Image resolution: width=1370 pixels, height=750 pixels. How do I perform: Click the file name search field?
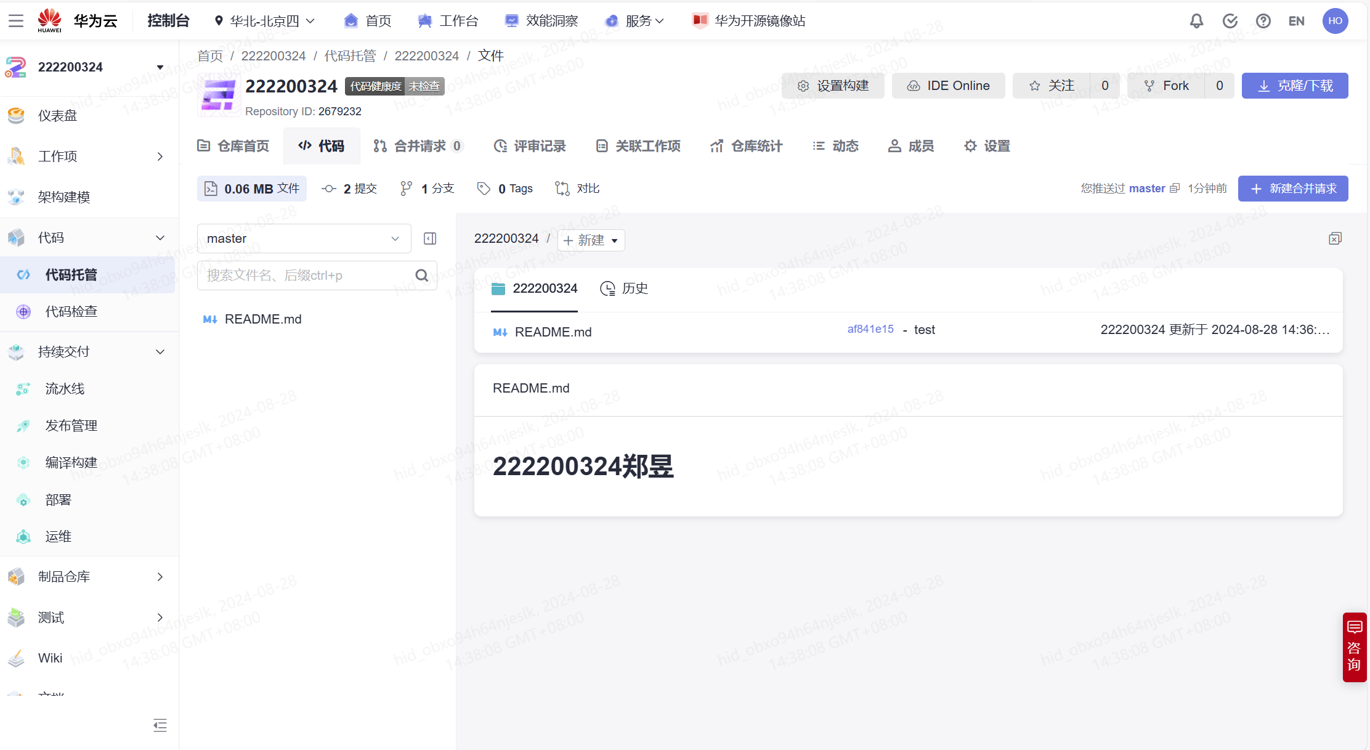(307, 275)
